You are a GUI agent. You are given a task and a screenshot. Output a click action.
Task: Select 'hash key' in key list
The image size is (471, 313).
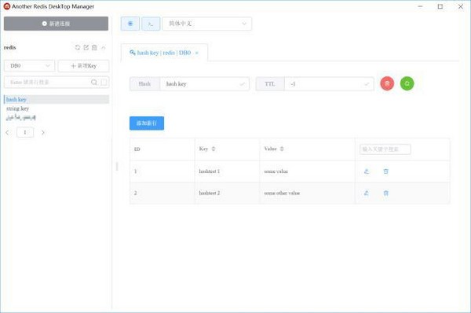click(x=57, y=99)
